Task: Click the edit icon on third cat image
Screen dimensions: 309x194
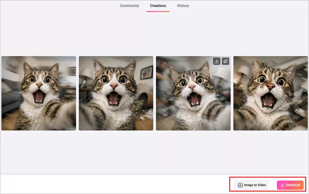Action: pos(226,61)
